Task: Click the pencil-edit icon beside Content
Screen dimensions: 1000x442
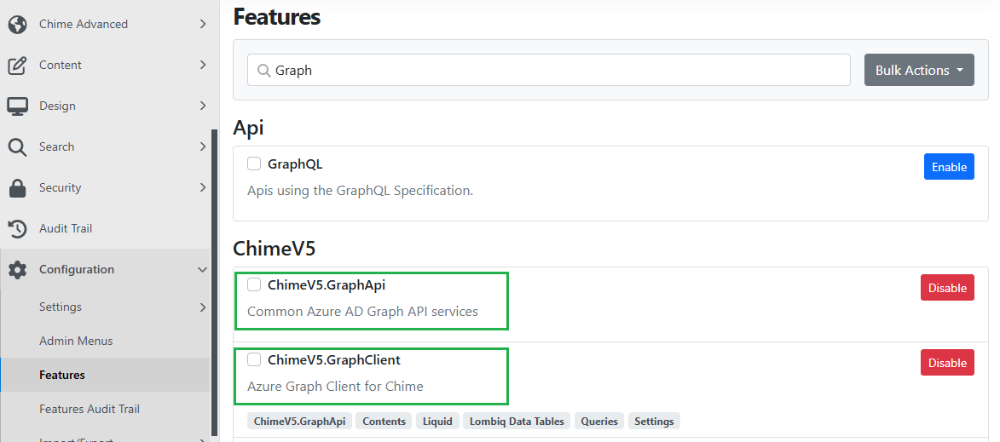Action: [x=17, y=65]
